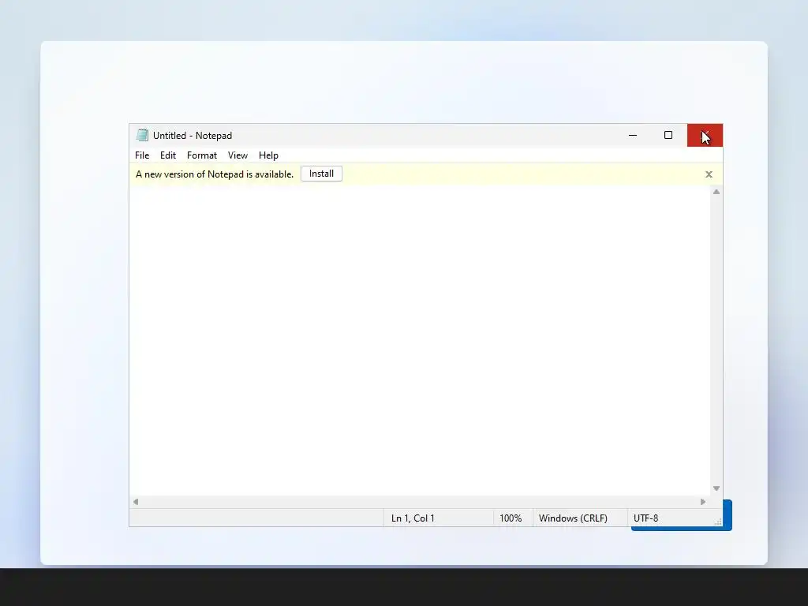Open the Help menu
This screenshot has width=808, height=606.
(x=268, y=155)
